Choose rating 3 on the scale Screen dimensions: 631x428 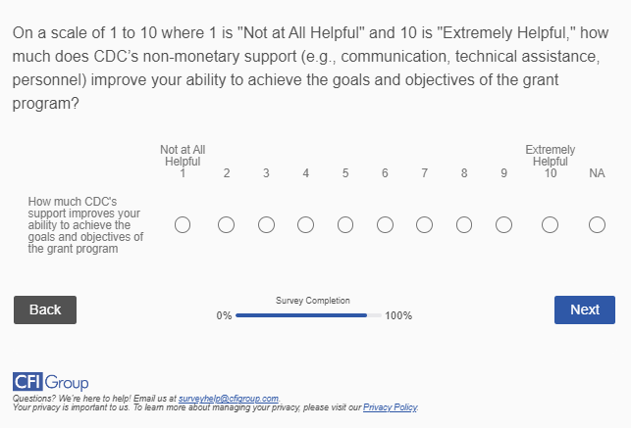(266, 225)
